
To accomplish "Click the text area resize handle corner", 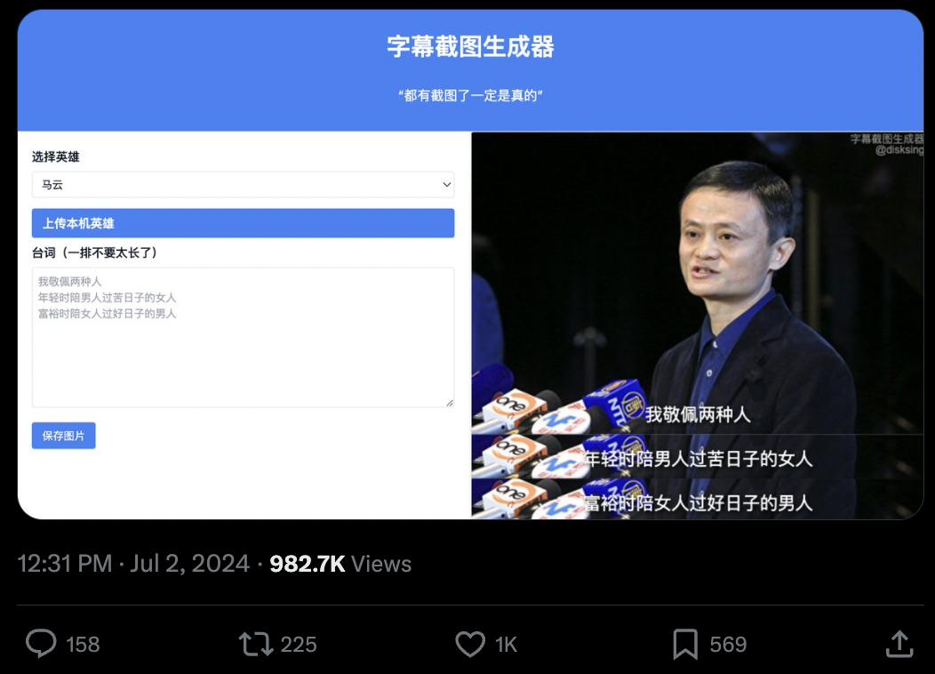I will tap(450, 403).
